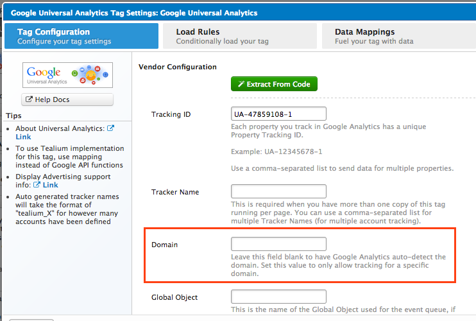This screenshot has height=321, width=476.
Task: Open the Data Mappings tab
Action: (x=398, y=36)
